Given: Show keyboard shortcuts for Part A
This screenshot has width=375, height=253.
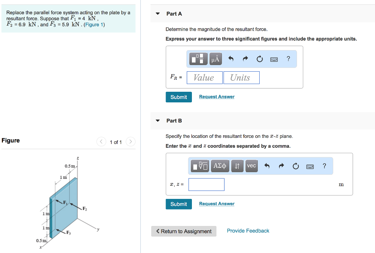Looking at the screenshot, I should (x=274, y=59).
